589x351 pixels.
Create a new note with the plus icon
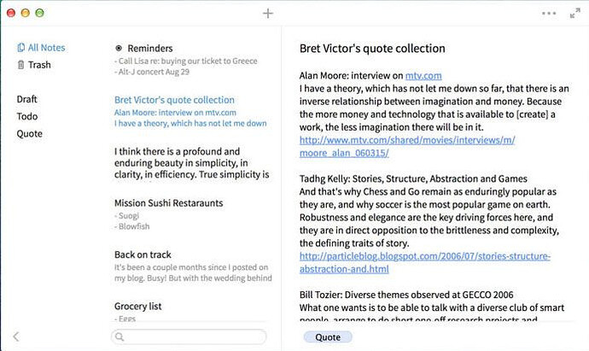coord(268,14)
